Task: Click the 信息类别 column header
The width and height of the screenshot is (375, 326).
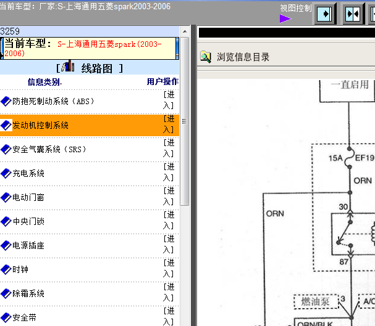Action: (44, 82)
